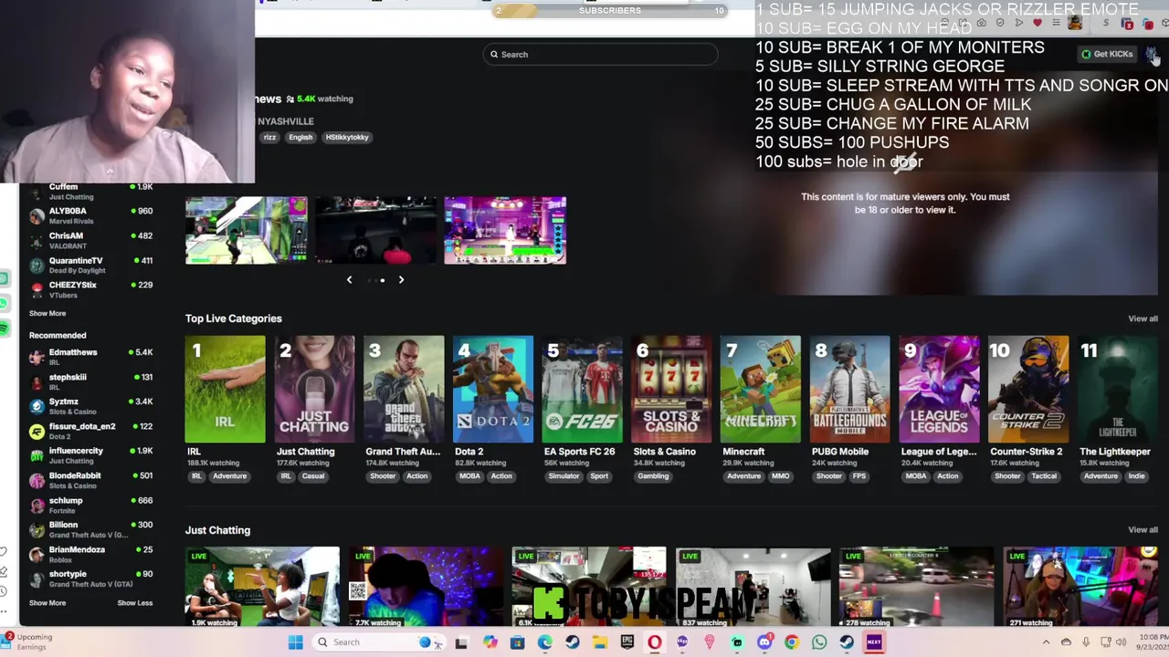Click the HStikkytokky tag
1169x657 pixels.
click(x=347, y=137)
